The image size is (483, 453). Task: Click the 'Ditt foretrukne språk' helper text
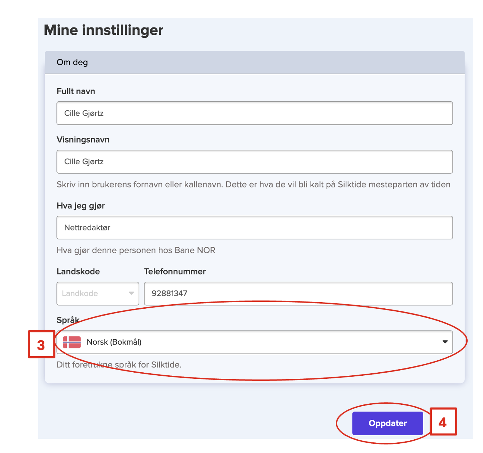[119, 365]
